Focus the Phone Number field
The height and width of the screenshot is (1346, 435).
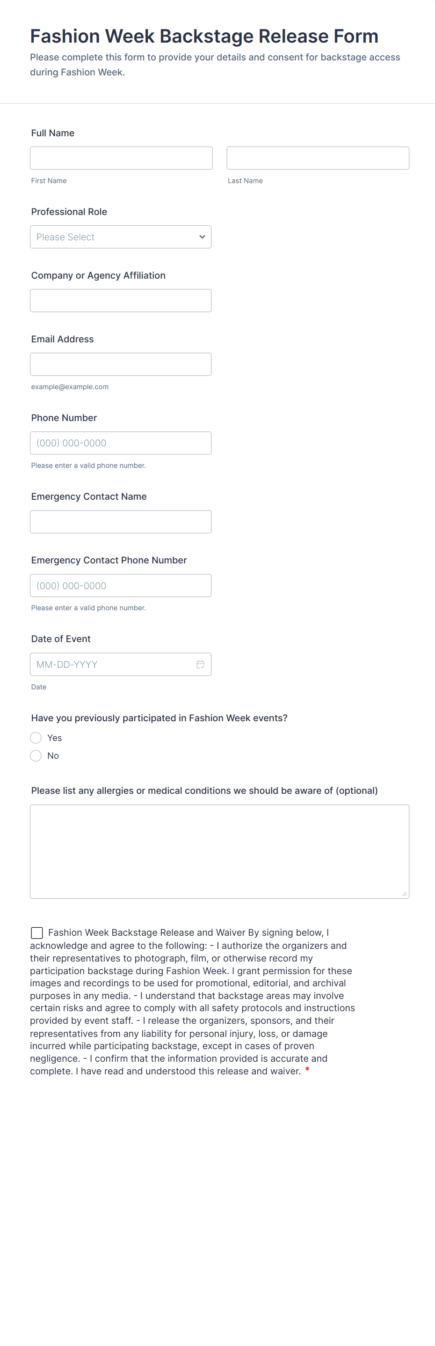pos(121,443)
